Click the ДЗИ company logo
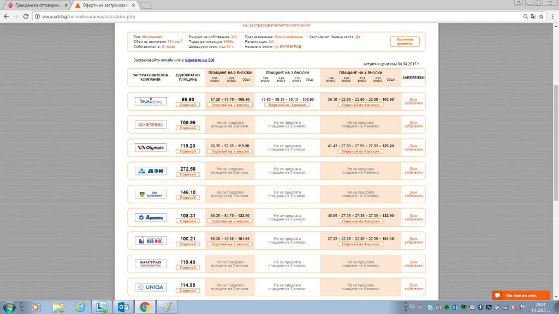 click(151, 171)
